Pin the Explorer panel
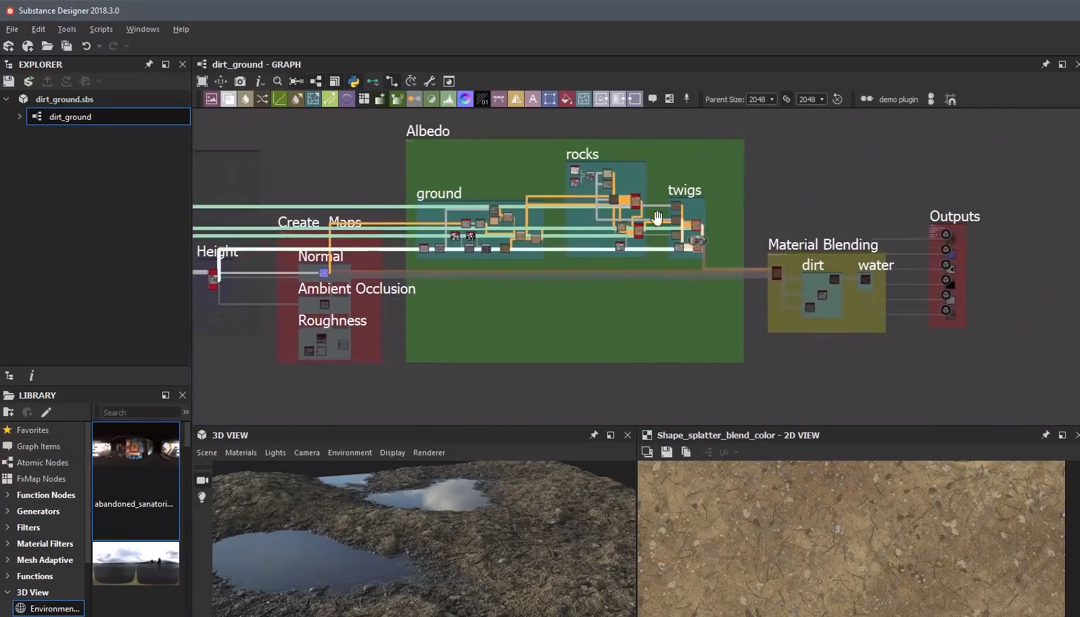 coord(149,64)
